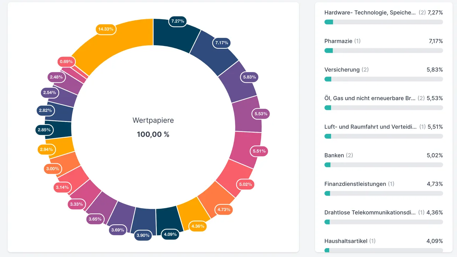Click the 7,27% value in sector list
The width and height of the screenshot is (457, 257).
click(x=435, y=12)
